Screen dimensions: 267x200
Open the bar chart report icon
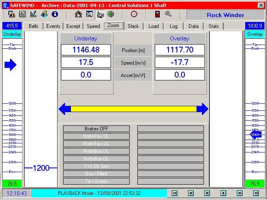[x=12, y=14]
